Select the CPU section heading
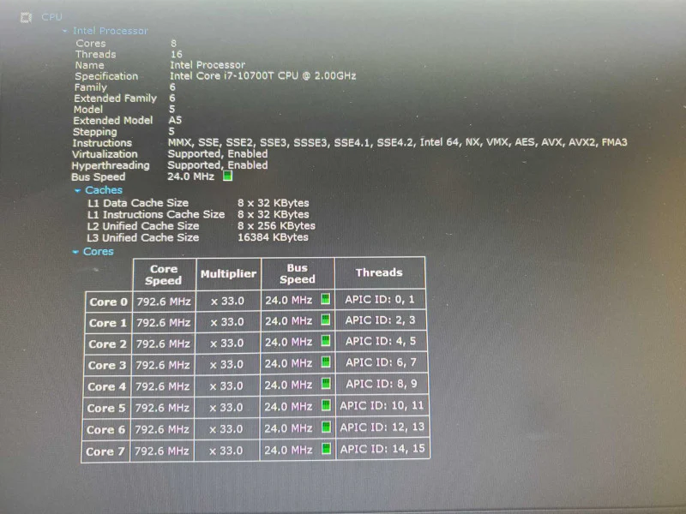Screen dimensions: 686x514 [51, 17]
